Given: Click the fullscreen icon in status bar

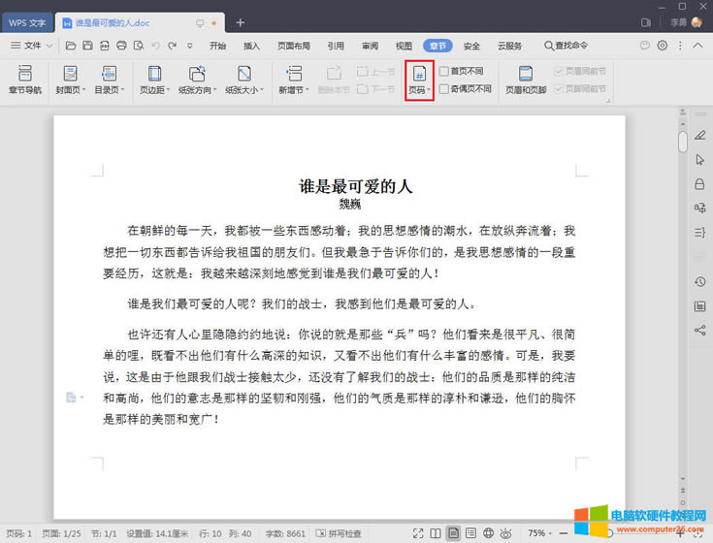Looking at the screenshot, I should tap(417, 533).
